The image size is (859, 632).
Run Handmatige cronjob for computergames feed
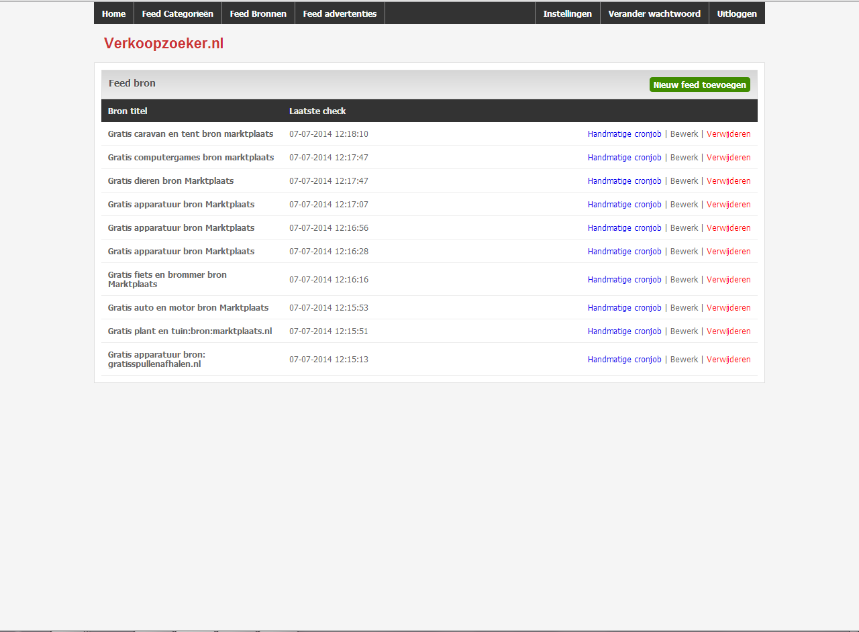(x=625, y=158)
